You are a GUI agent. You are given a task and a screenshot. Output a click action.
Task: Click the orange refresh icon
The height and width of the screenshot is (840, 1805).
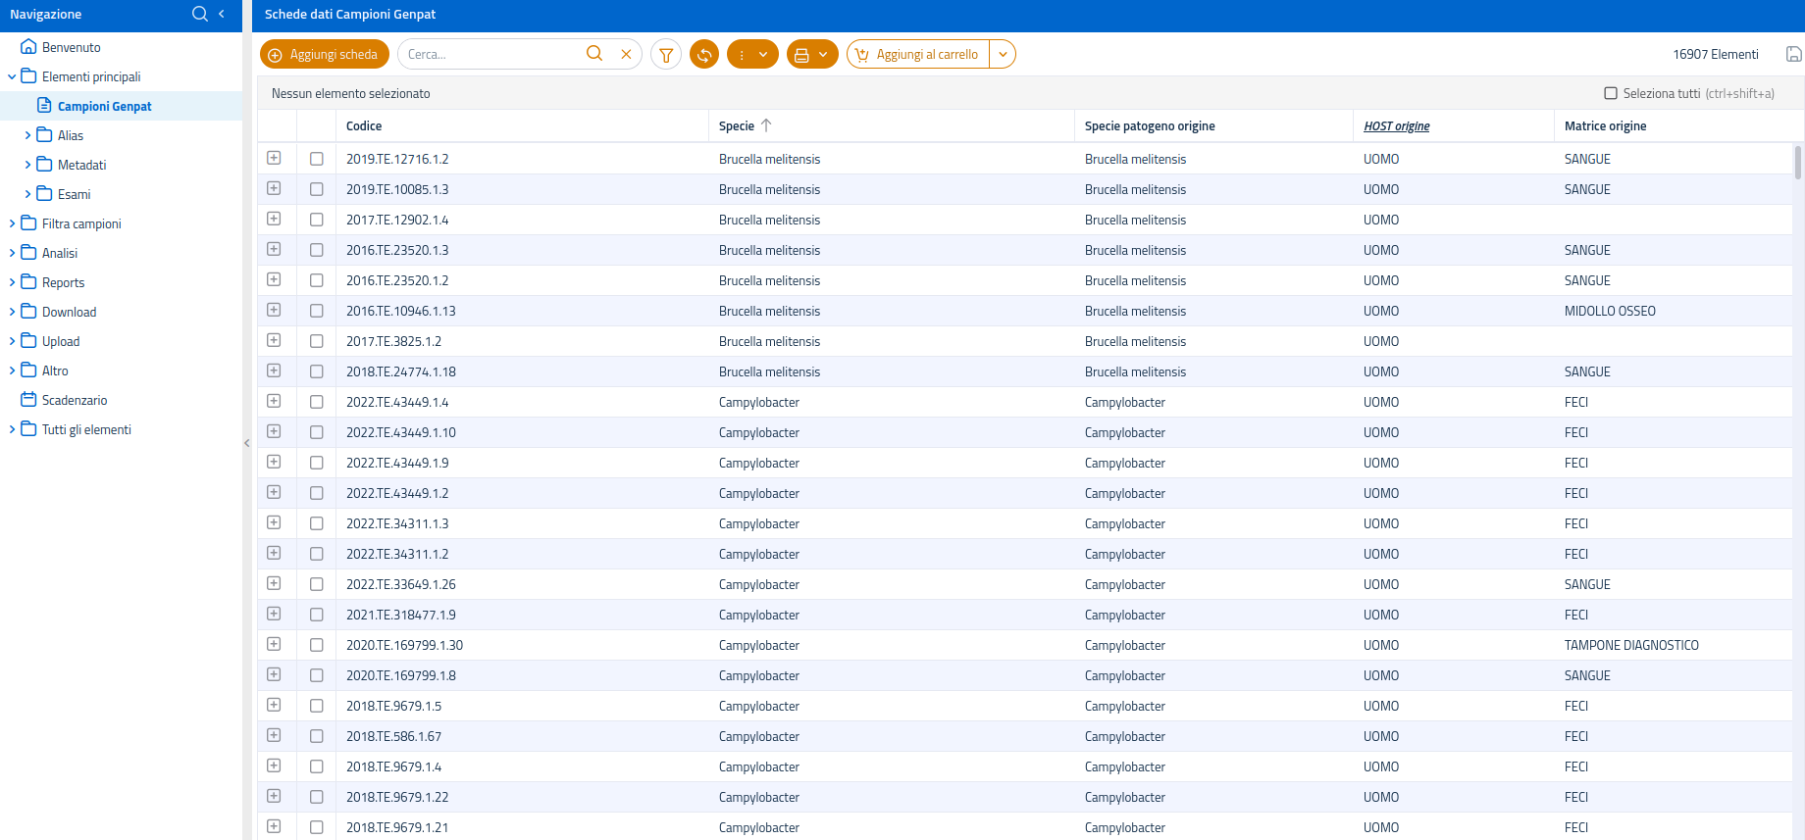coord(704,55)
